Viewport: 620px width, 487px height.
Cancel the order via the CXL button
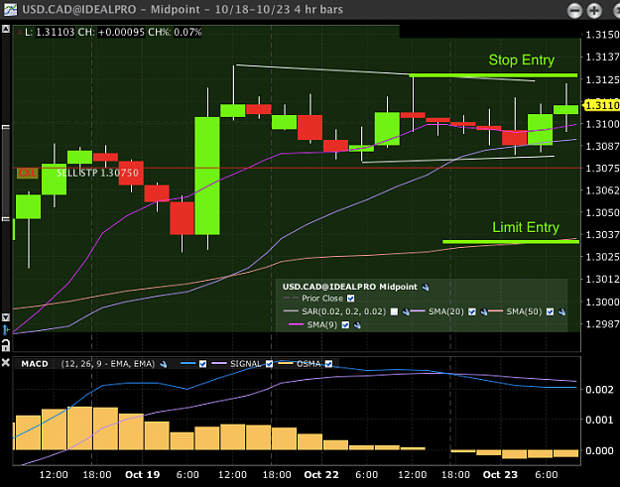28,174
